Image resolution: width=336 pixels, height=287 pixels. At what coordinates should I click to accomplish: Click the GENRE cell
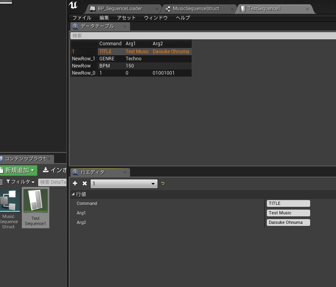pos(107,59)
